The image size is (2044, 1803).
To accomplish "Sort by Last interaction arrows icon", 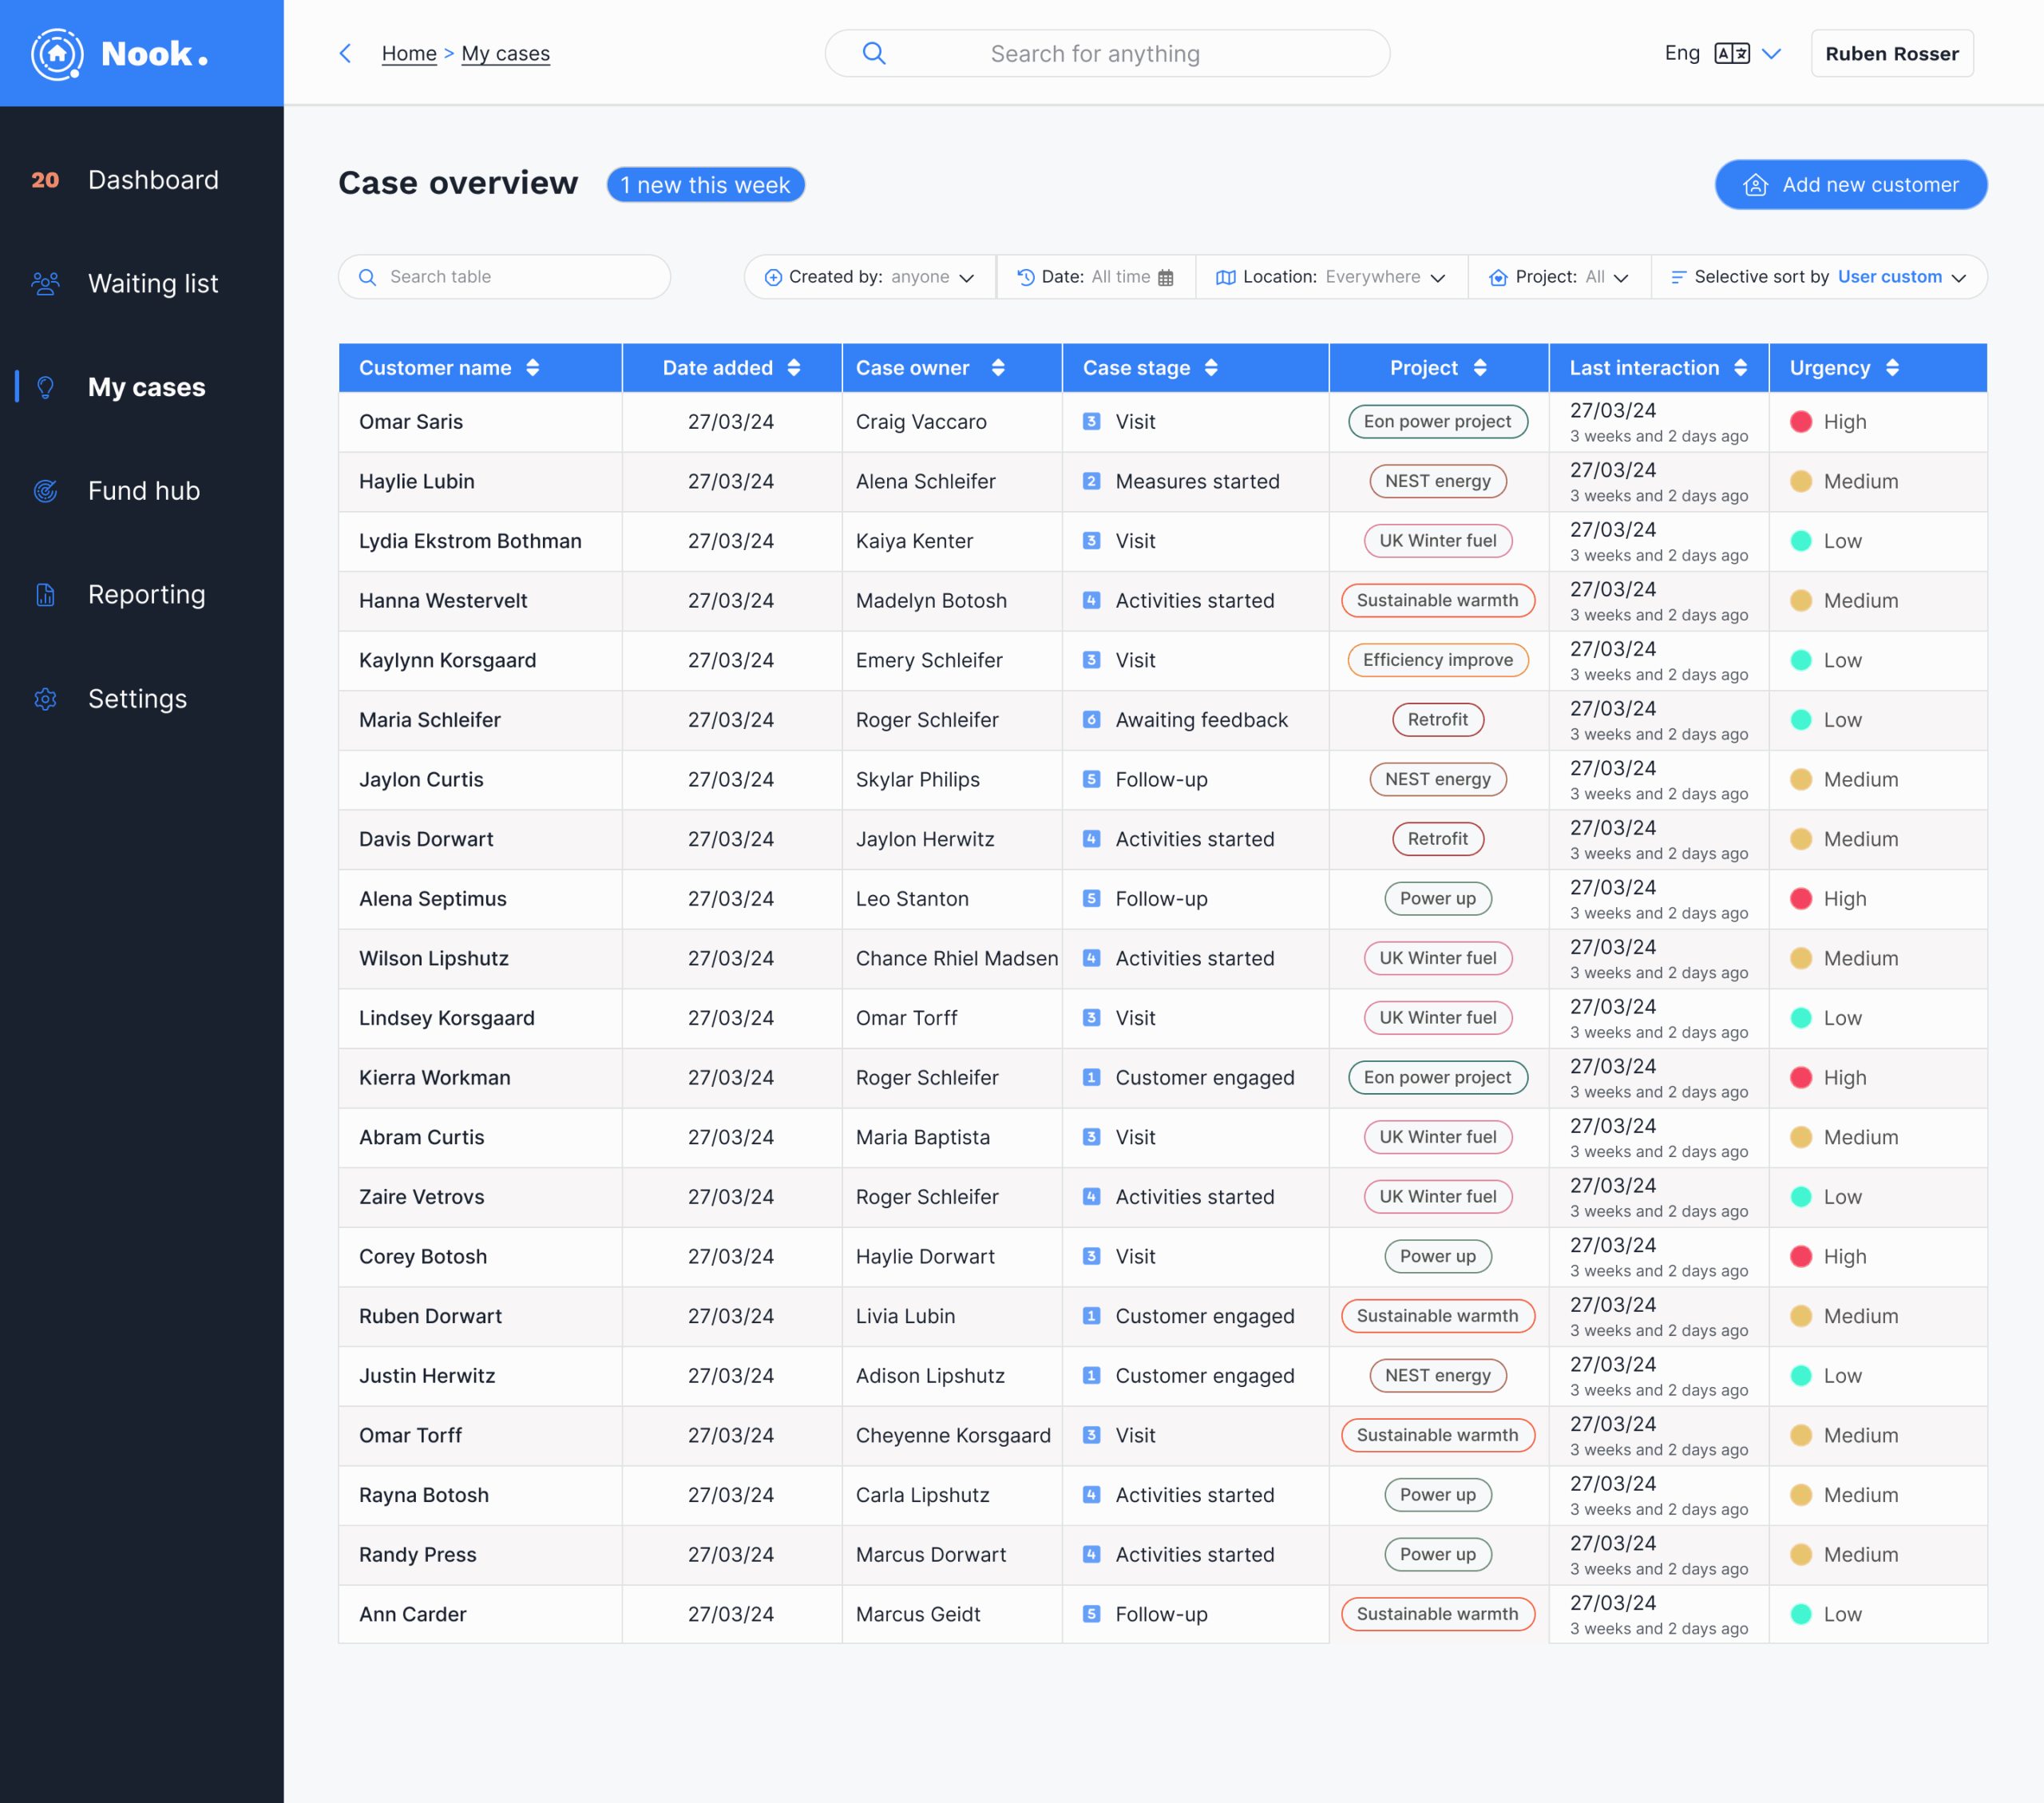I will [x=1741, y=368].
